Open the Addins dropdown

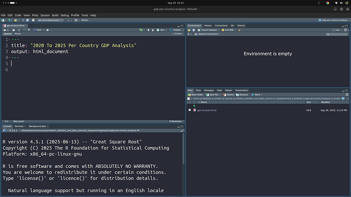86,20
